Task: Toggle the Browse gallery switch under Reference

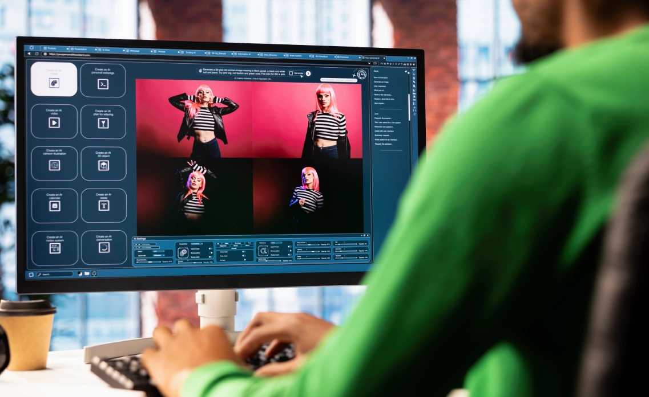Action: pos(289,251)
